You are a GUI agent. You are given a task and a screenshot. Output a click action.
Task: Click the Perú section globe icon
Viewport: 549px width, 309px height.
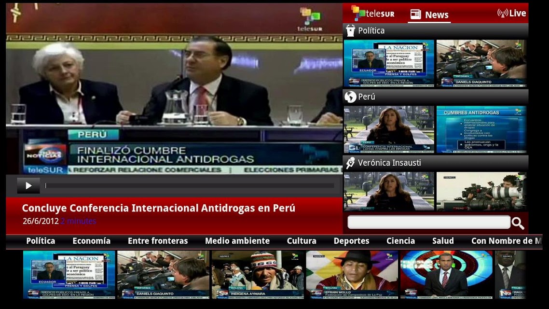click(x=350, y=97)
